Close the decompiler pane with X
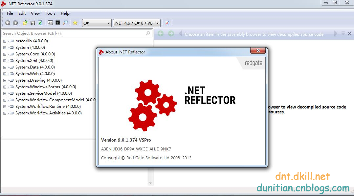The width and height of the screenshot is (354, 196). [x=350, y=33]
